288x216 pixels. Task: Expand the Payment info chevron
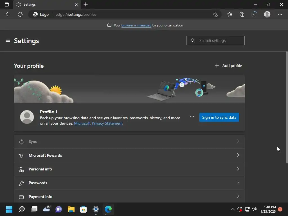pyautogui.click(x=238, y=196)
